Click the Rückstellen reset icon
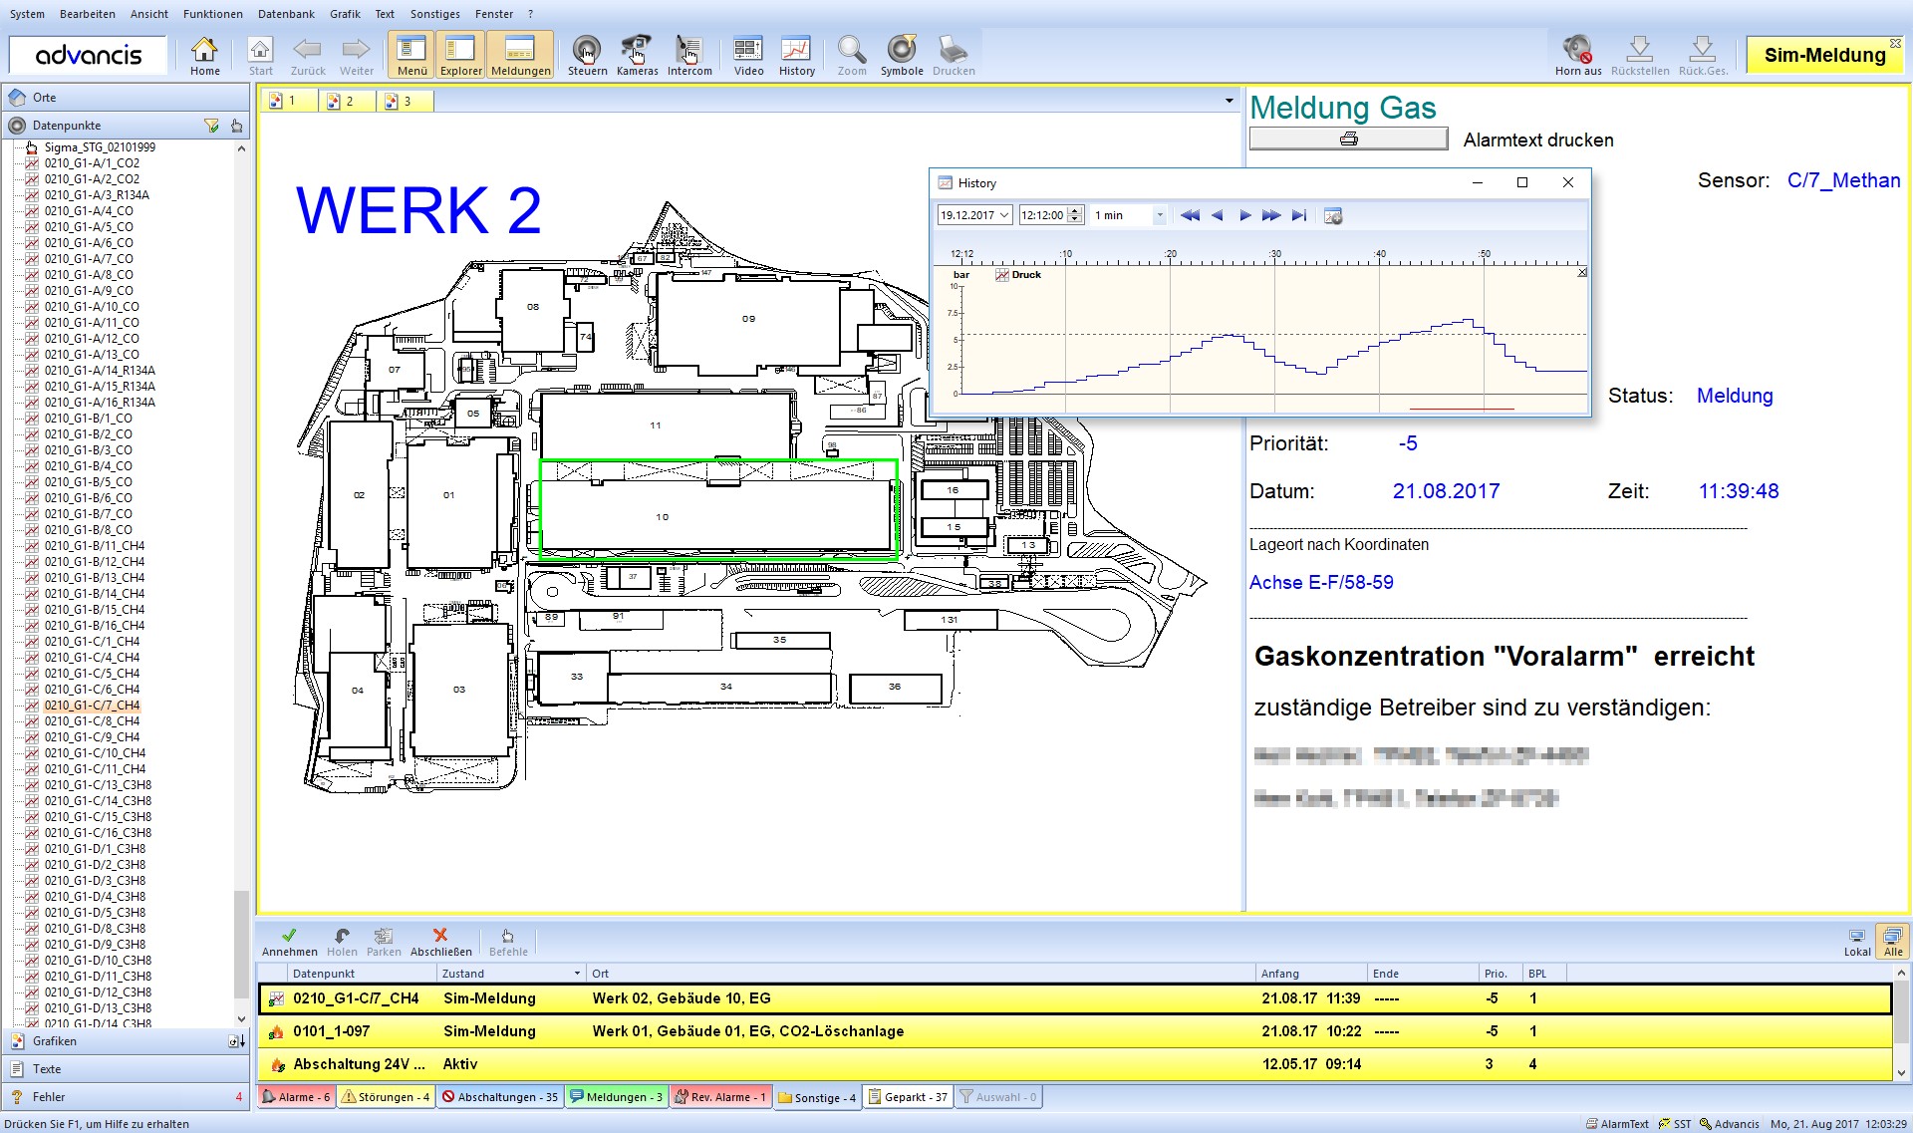This screenshot has height=1133, width=1913. 1640,55
